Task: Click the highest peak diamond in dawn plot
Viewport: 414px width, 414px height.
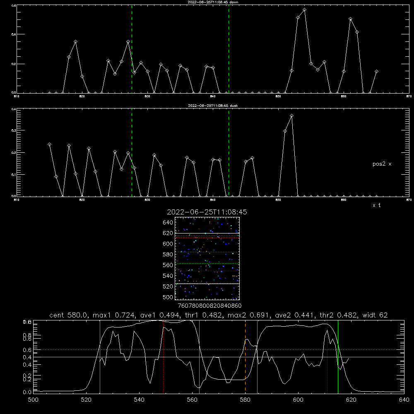Action: [304, 10]
